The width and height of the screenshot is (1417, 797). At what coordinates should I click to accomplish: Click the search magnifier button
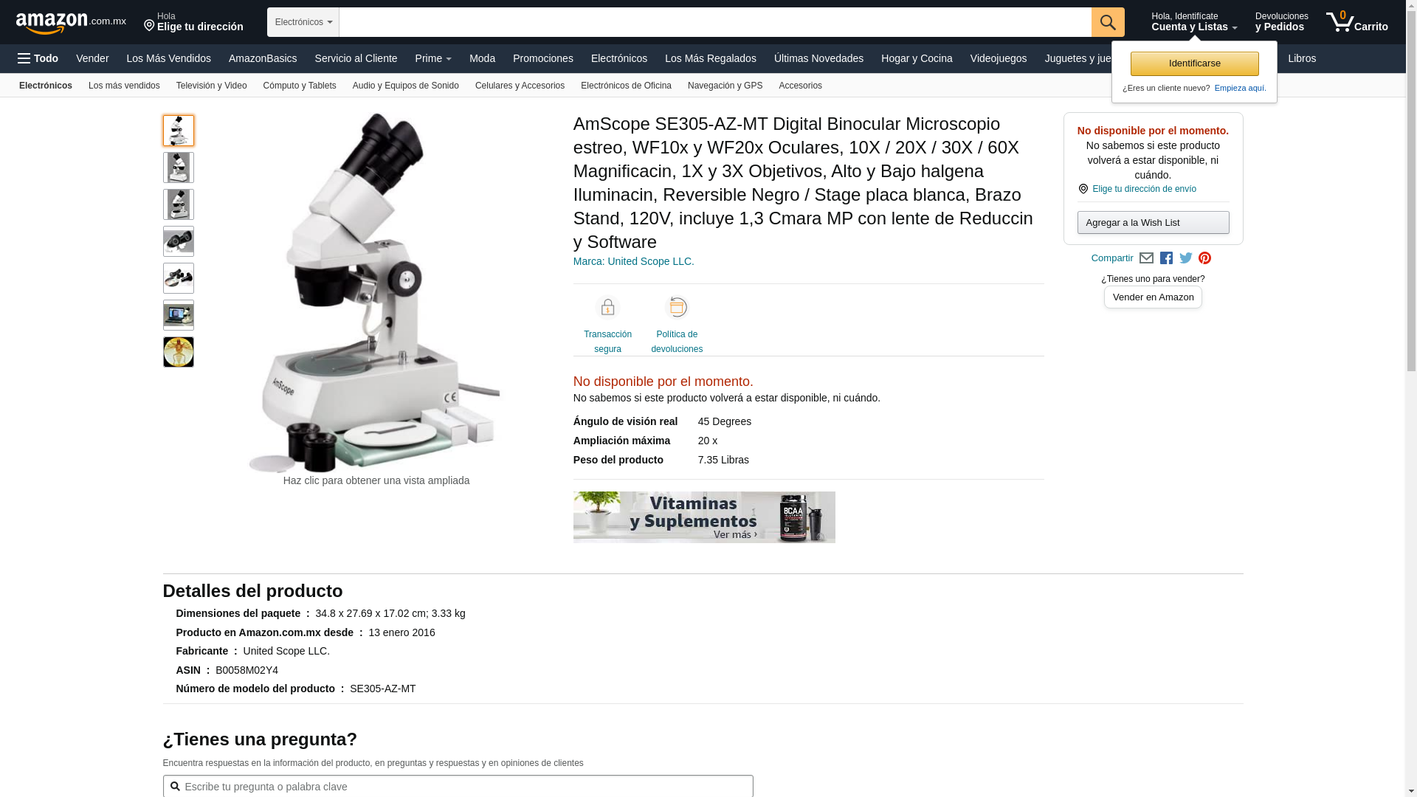point(1108,22)
